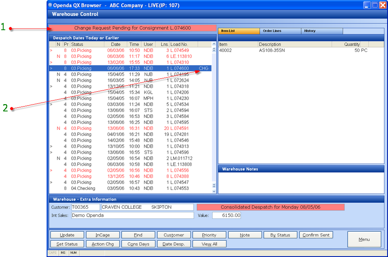Click the Status column header
388x257 pixels.
point(87,44)
